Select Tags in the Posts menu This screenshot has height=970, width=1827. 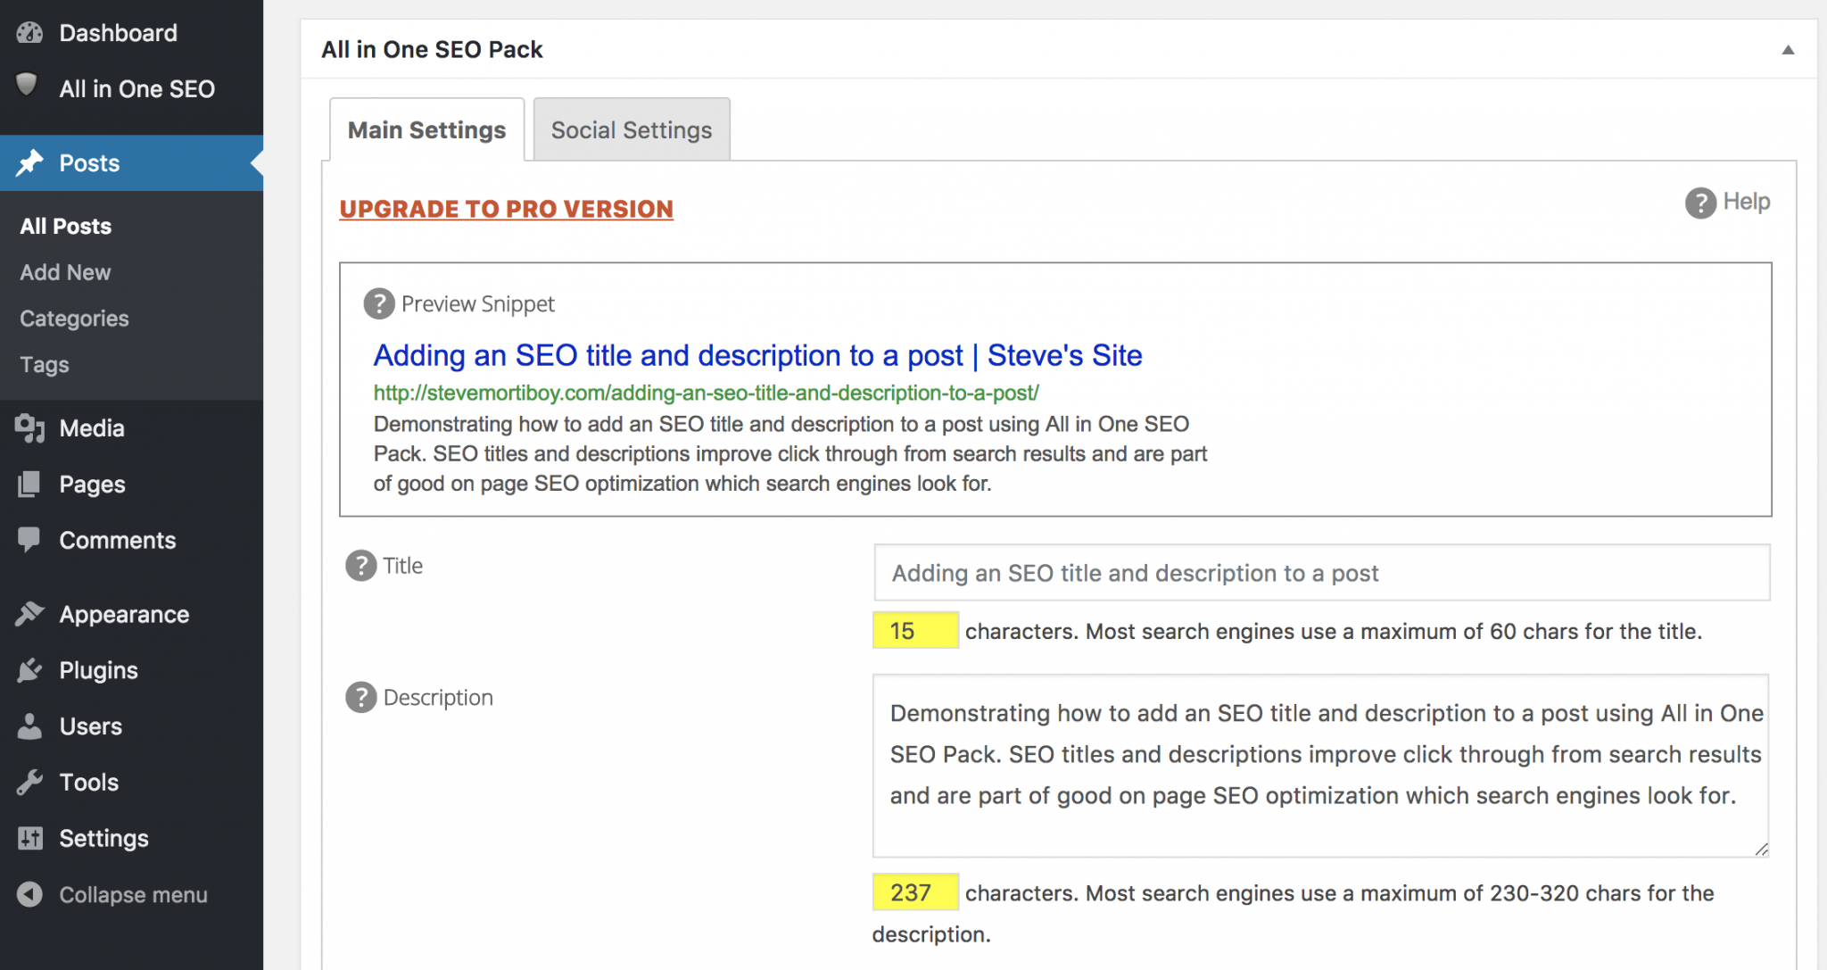43,364
